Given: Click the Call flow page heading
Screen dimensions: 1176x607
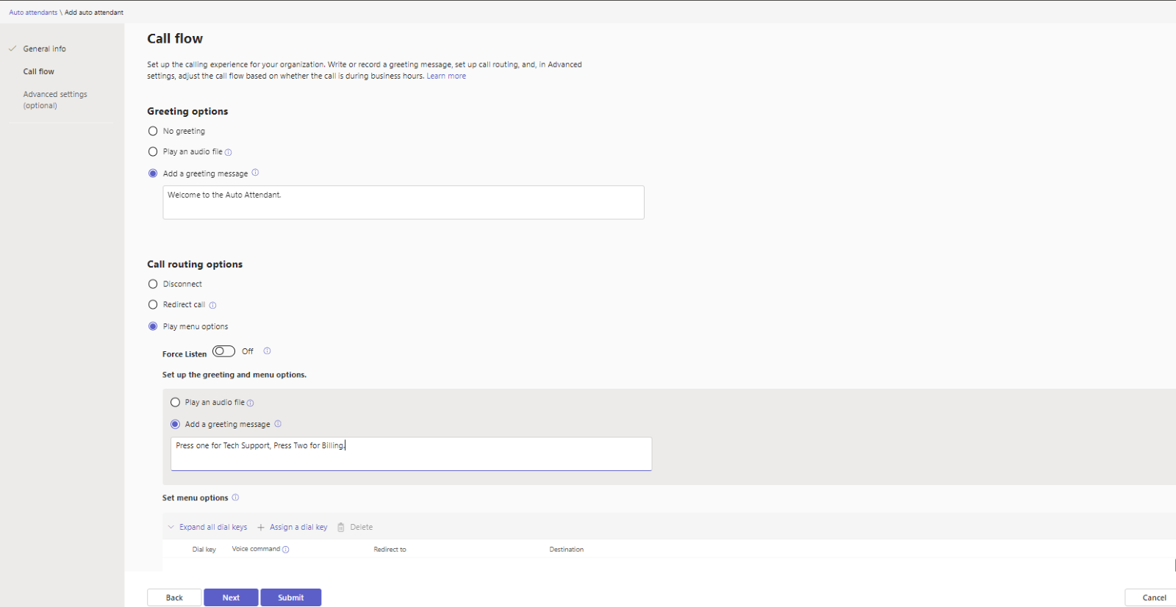Looking at the screenshot, I should pos(175,39).
